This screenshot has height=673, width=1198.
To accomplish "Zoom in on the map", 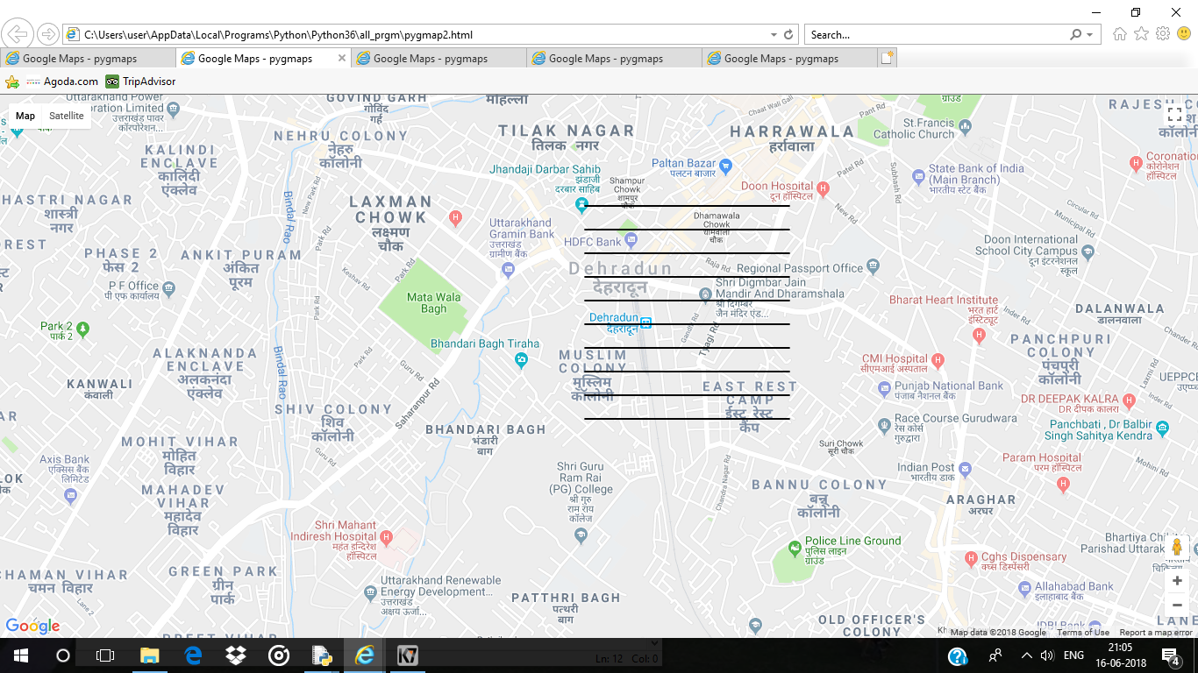I will pos(1177,580).
